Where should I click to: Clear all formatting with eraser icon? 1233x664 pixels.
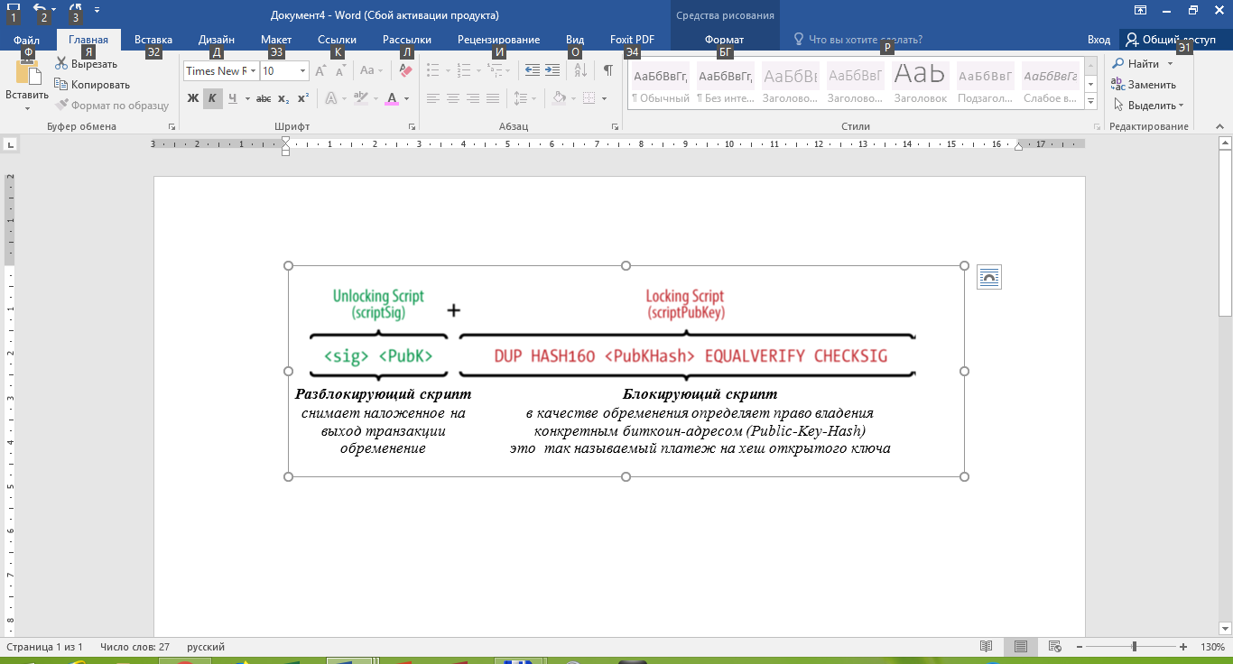click(x=404, y=70)
